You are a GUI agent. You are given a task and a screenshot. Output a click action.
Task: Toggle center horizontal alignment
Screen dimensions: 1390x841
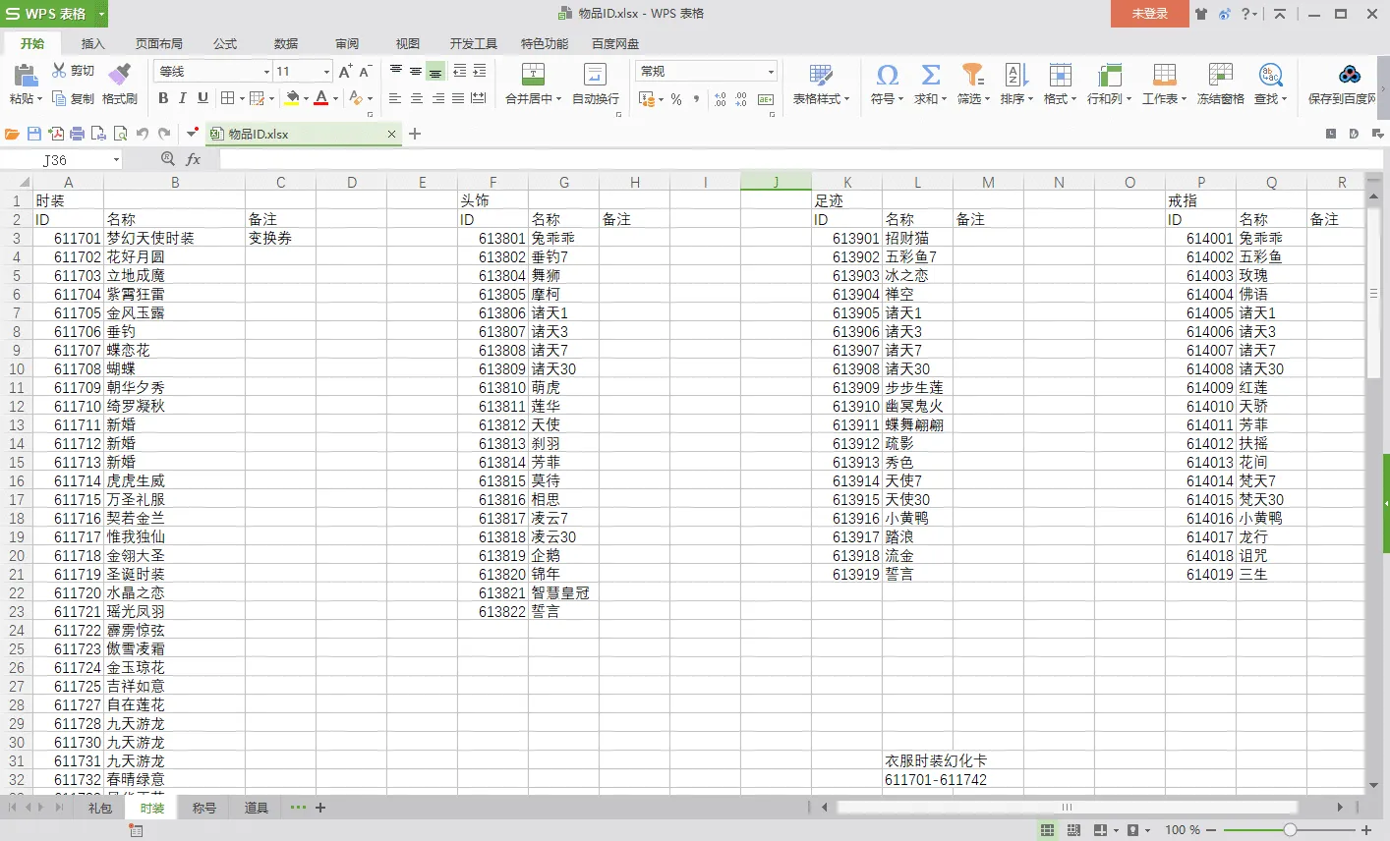click(417, 98)
